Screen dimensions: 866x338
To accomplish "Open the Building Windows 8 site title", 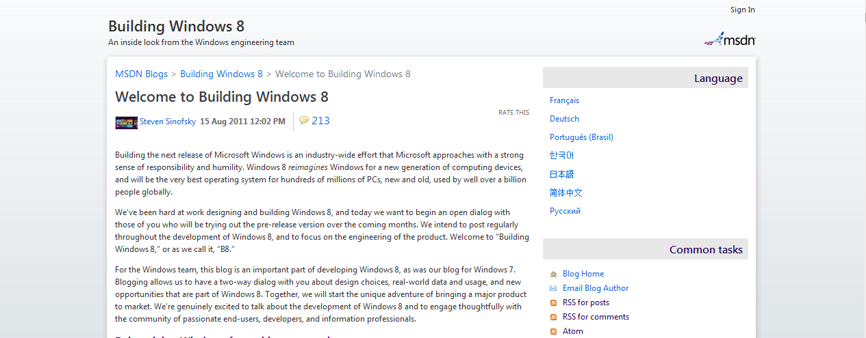I will [176, 27].
